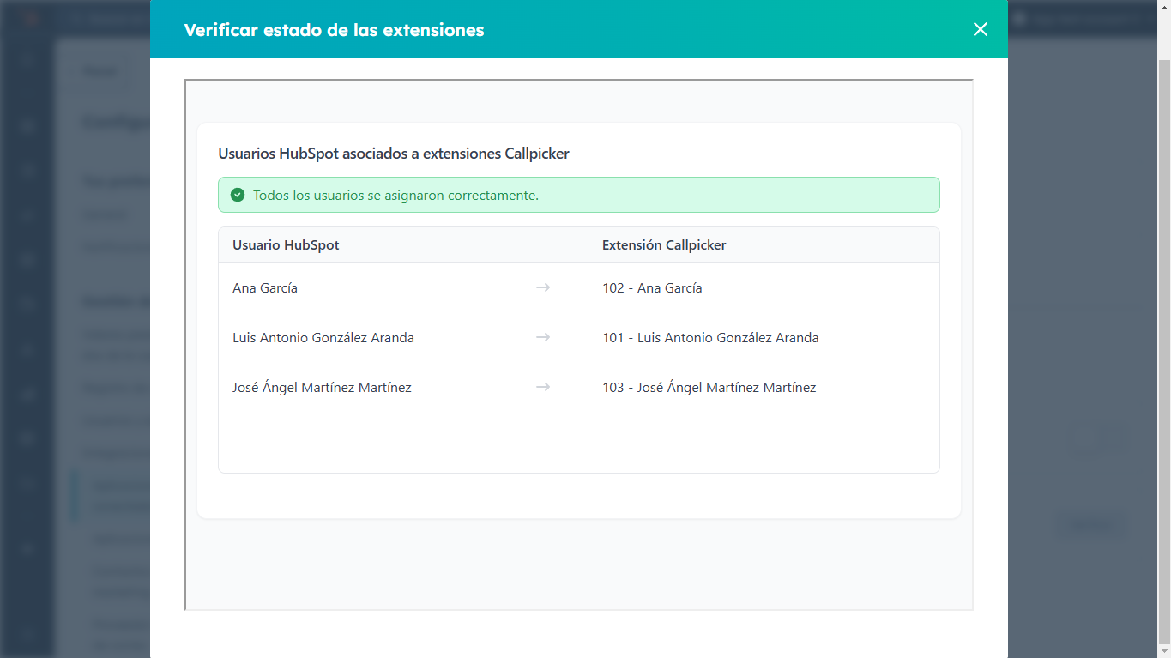Select extension "103 - José Ángel Martínez Martínez"
The width and height of the screenshot is (1171, 658).
[x=709, y=388]
